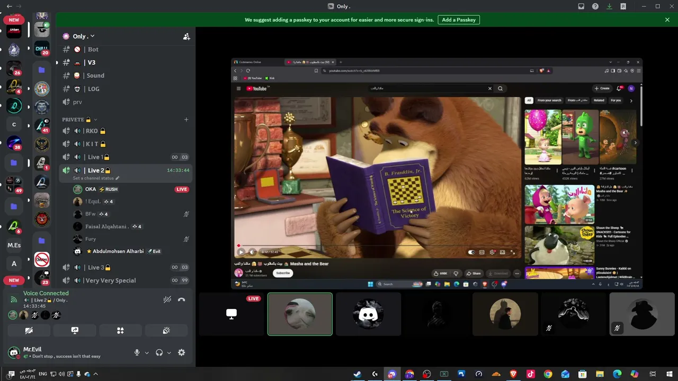
Task: Go back using the title bar arrow
Action: click(x=10, y=6)
